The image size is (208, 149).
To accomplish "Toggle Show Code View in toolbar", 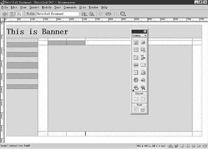I will [x=5, y=14].
